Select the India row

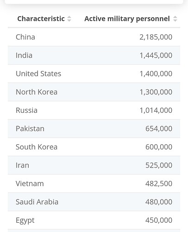tap(94, 55)
